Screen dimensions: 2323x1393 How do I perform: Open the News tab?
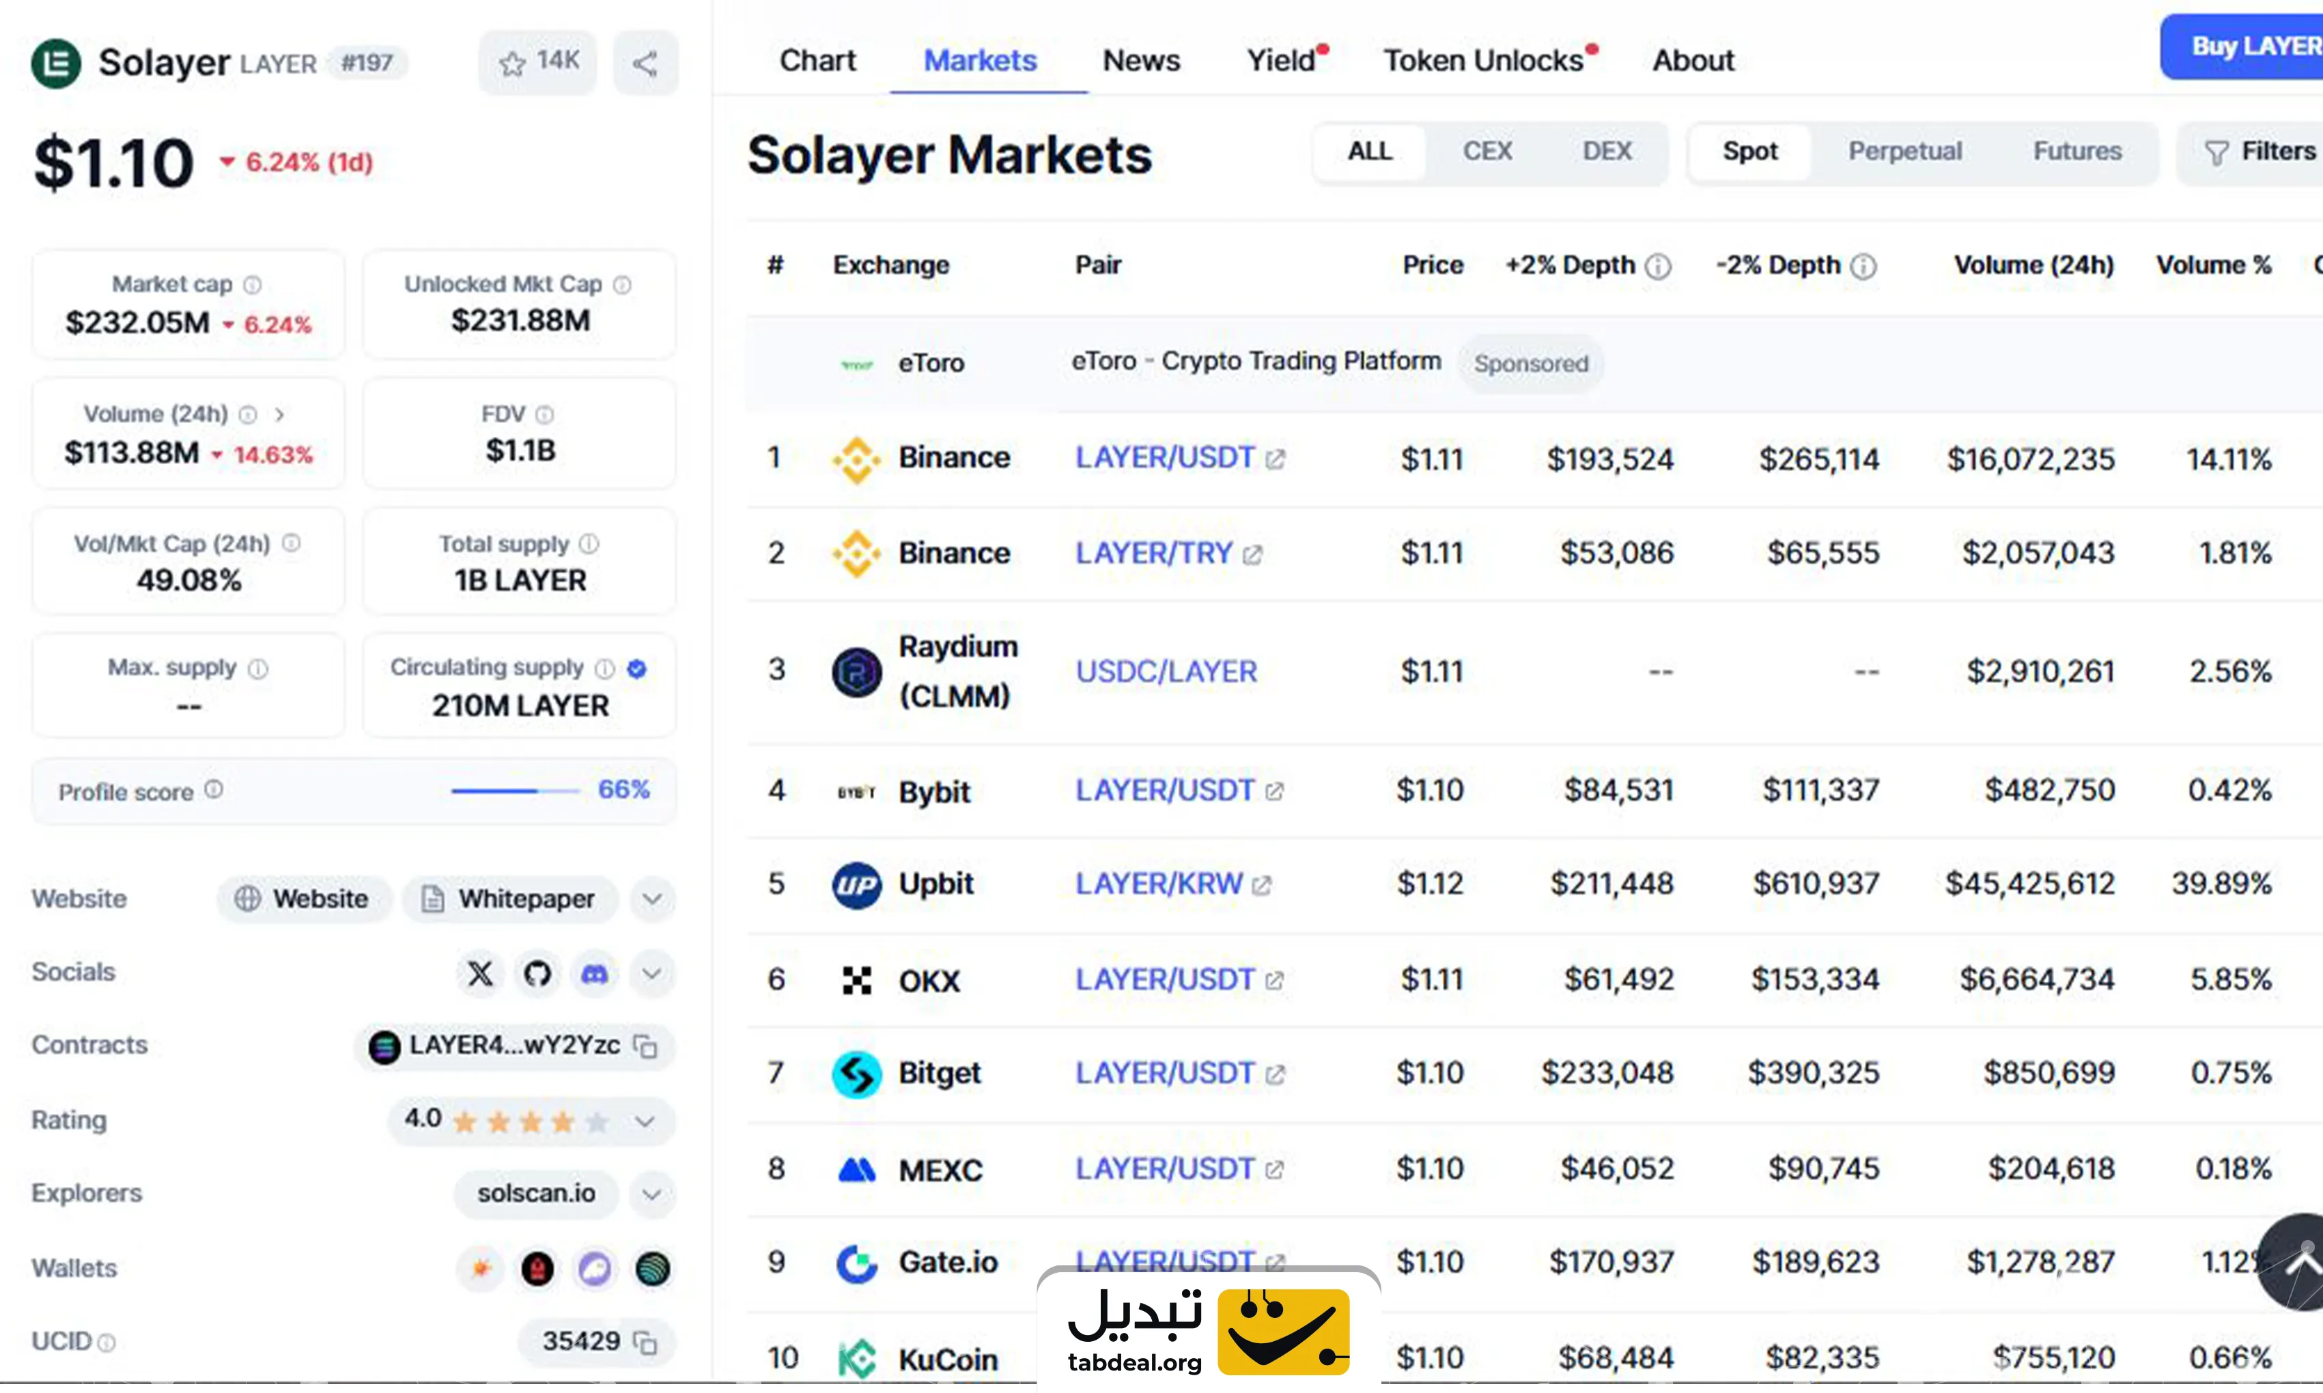tap(1141, 60)
